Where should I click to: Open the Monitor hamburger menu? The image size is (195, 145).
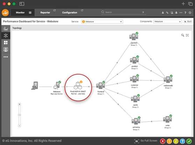(30, 13)
